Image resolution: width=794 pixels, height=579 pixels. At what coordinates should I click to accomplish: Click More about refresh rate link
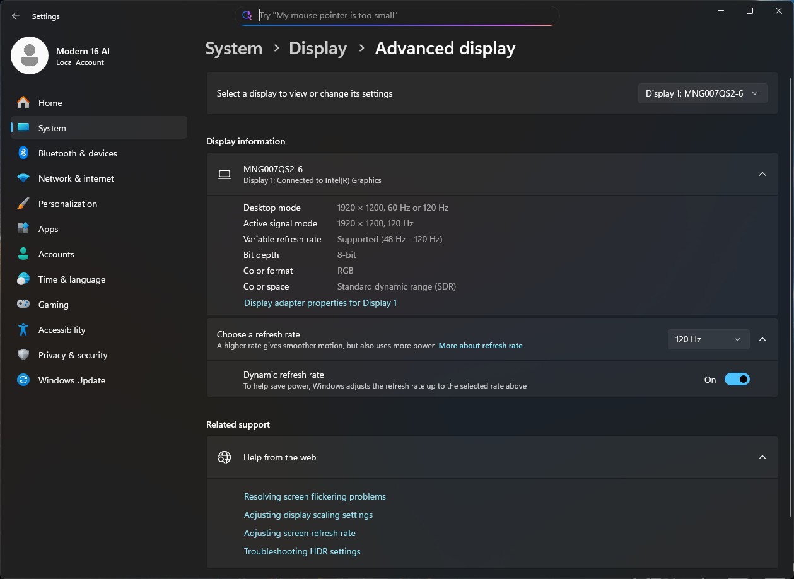click(x=481, y=346)
